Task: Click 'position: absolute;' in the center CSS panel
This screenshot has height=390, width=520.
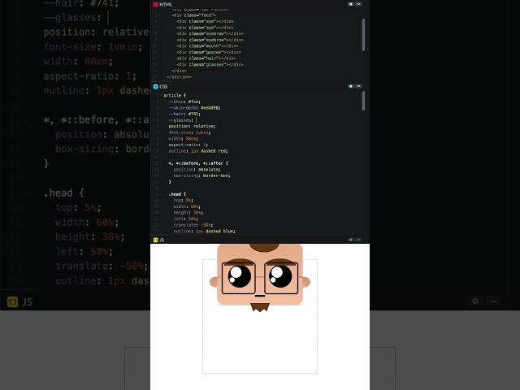Action: click(197, 170)
